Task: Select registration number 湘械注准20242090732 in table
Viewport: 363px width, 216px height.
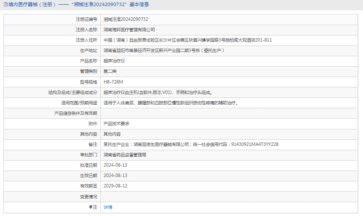Action: click(125, 19)
